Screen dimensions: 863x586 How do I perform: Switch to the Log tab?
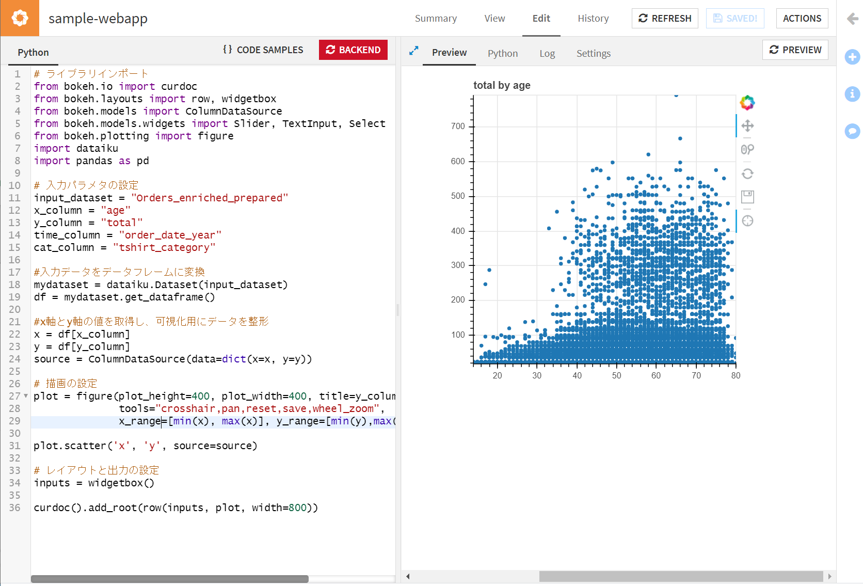point(547,53)
